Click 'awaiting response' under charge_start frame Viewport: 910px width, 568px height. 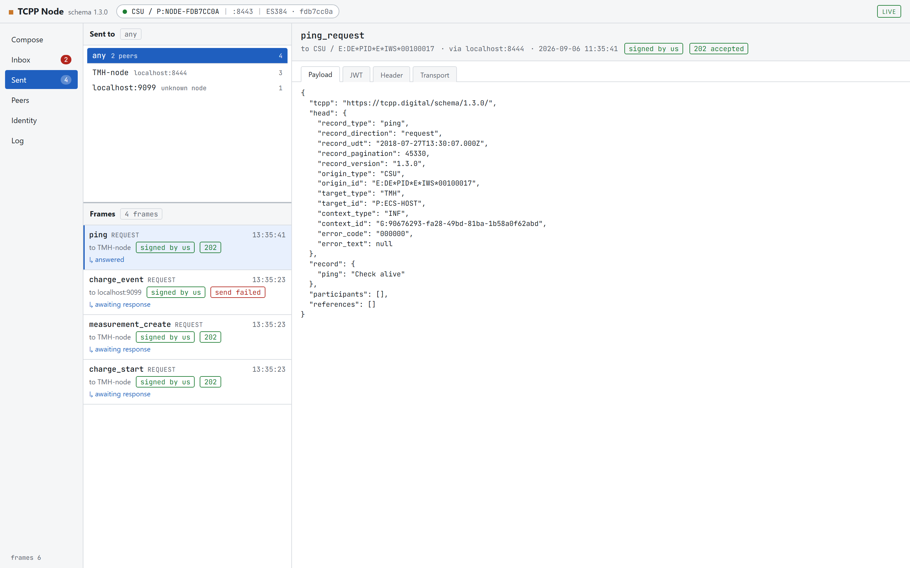119,394
